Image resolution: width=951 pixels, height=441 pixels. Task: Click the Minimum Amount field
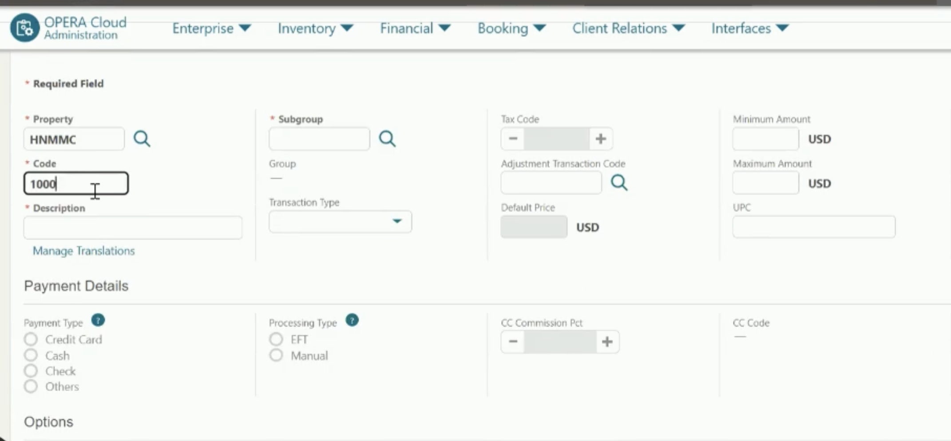766,139
